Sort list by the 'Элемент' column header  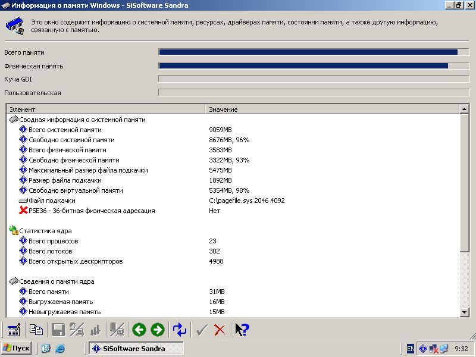106,109
